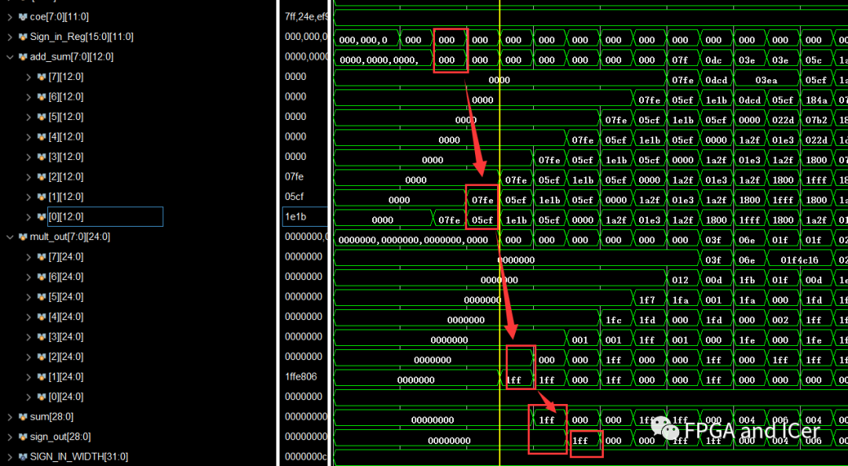
Task: Expand the [7][12:0] element under add_sum
Action: (x=29, y=77)
